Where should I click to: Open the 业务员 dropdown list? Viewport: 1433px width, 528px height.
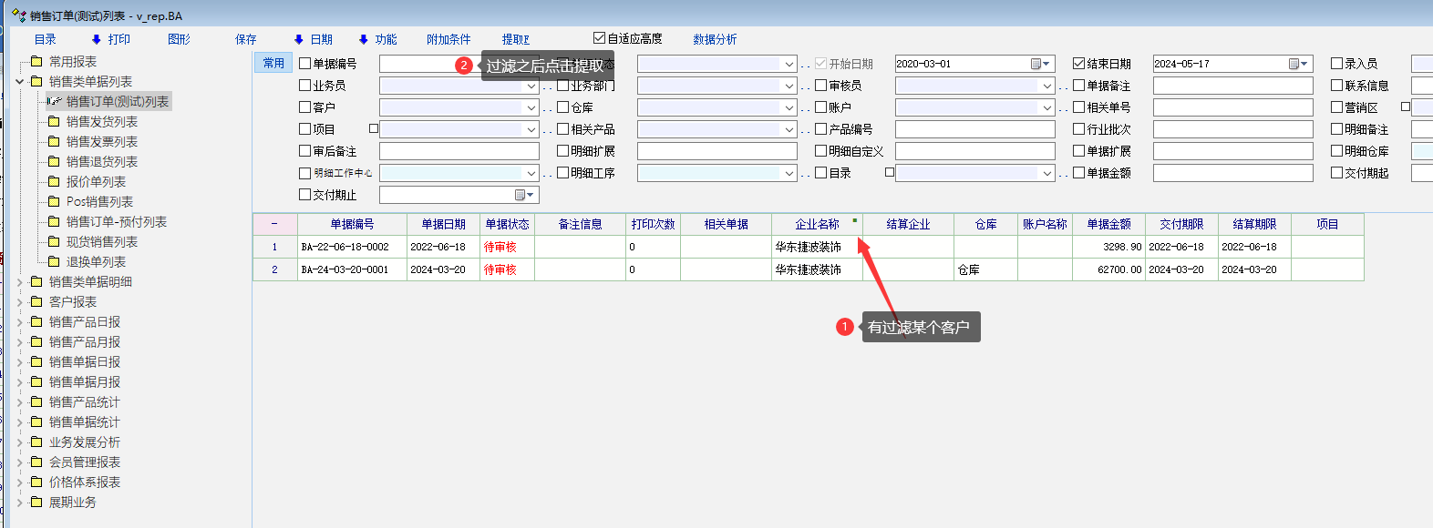tap(531, 86)
